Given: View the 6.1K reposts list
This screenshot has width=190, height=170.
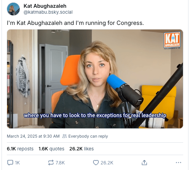Looking at the screenshot, I should (x=20, y=149).
